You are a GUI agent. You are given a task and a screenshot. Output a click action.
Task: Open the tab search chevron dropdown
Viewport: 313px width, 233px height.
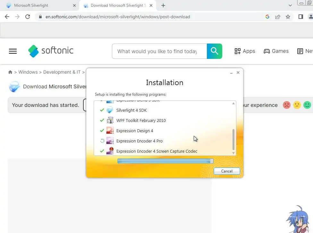click(290, 5)
